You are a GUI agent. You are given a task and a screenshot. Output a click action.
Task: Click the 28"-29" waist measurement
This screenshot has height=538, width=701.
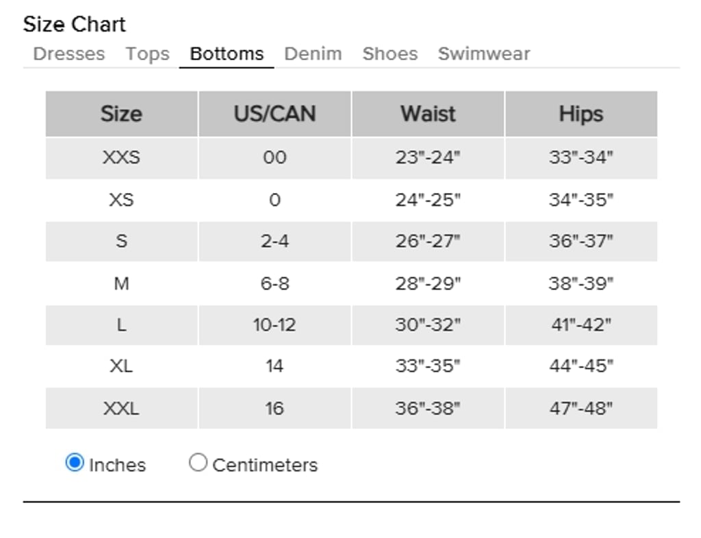[429, 283]
